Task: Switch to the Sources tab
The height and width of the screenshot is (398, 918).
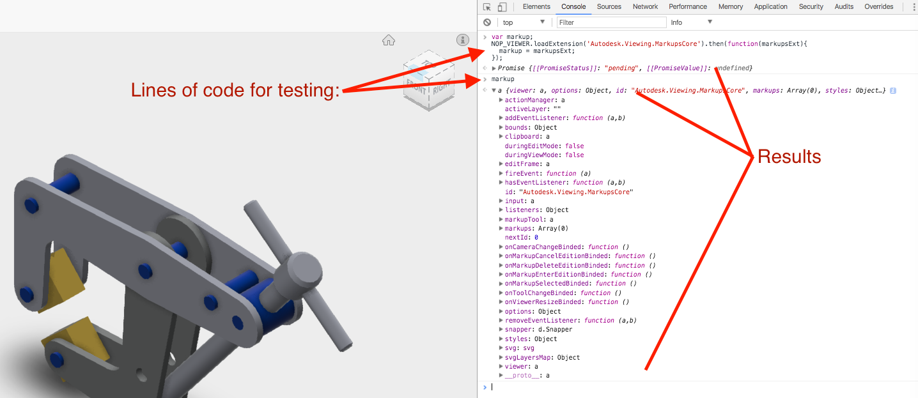Action: [609, 6]
